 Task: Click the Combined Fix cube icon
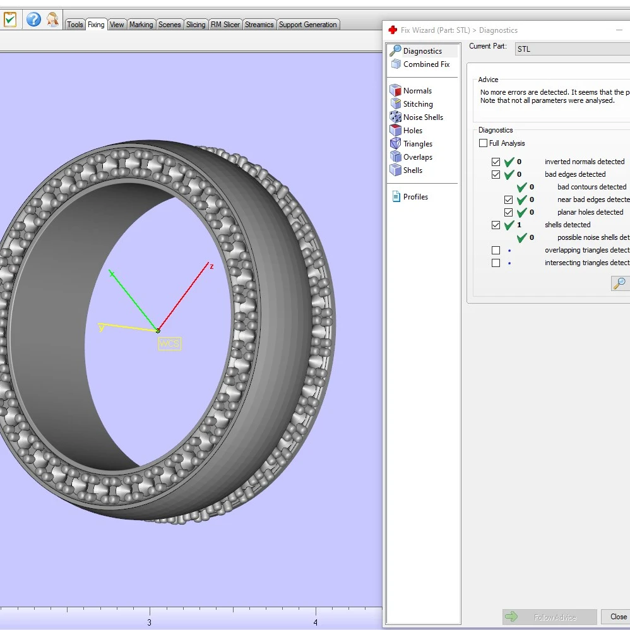click(396, 64)
